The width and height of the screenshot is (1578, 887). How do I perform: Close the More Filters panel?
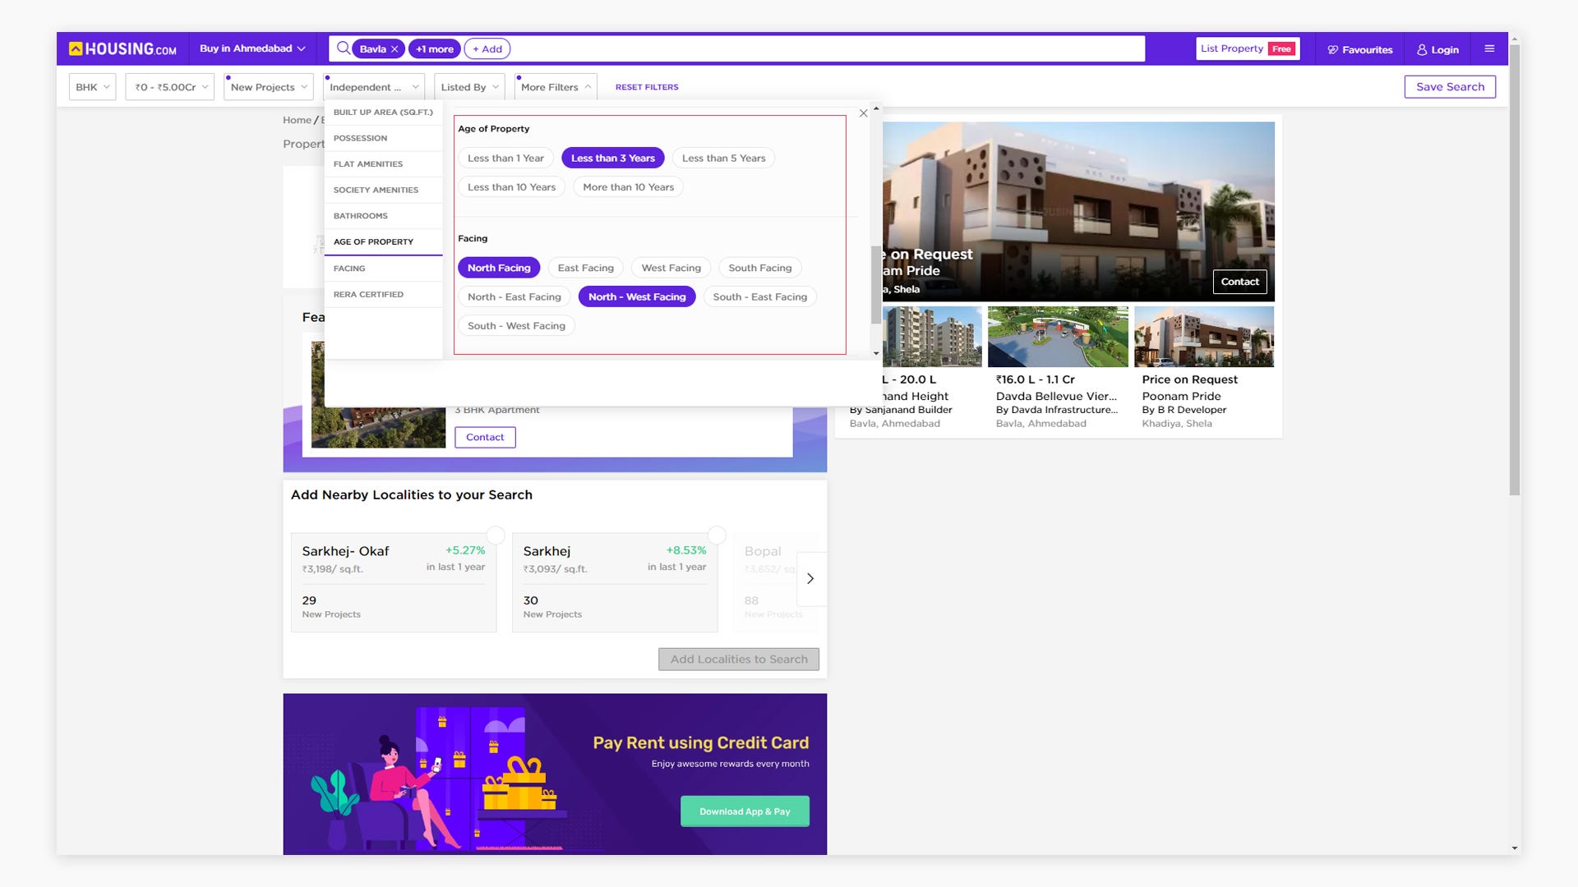863,113
